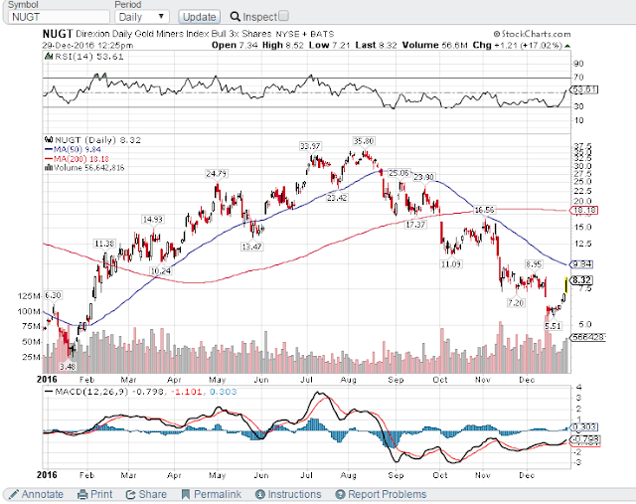Click the 53.61 RSI value tag
636x504 pixels.
pos(583,89)
